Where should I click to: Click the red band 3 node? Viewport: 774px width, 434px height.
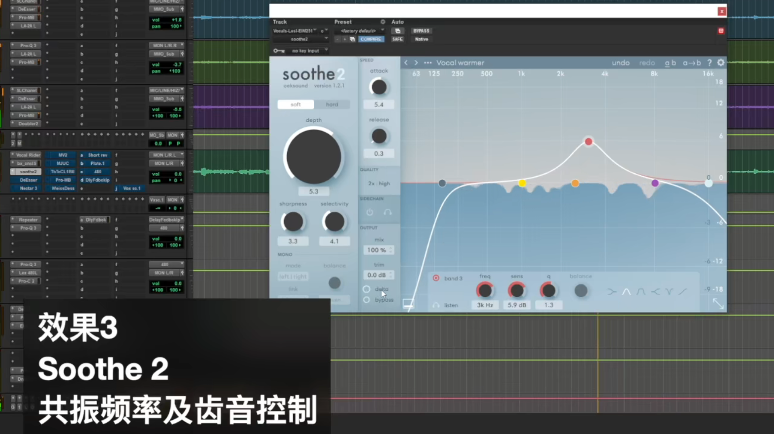[x=588, y=142]
